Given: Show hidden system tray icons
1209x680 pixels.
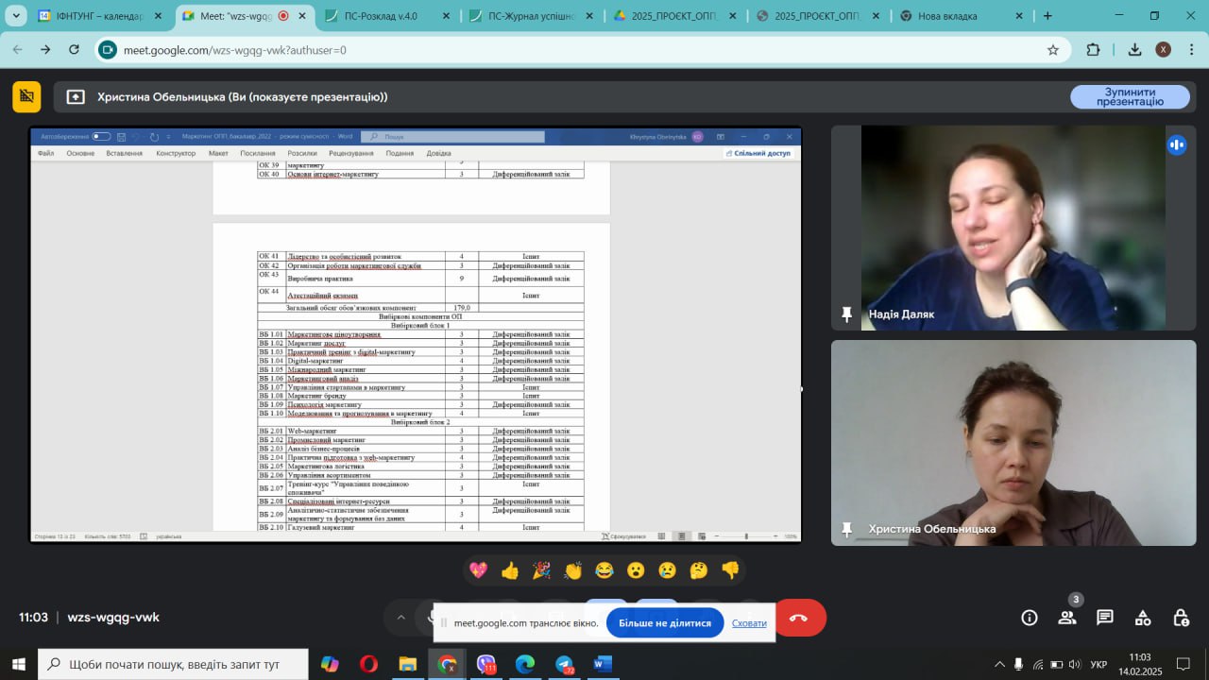Looking at the screenshot, I should [999, 664].
